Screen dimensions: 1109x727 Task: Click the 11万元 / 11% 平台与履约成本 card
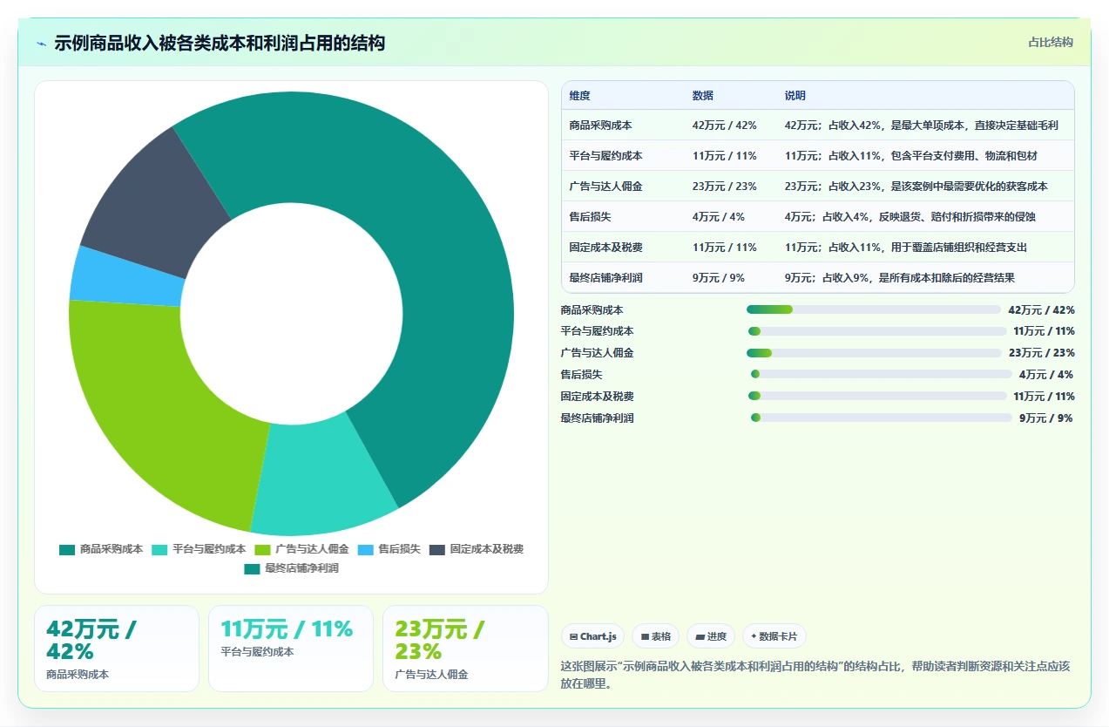pos(291,649)
